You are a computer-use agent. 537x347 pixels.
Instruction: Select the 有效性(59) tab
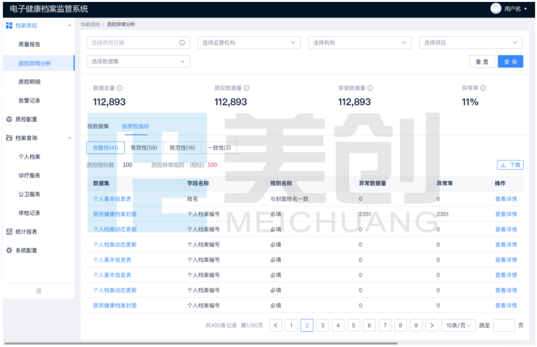coord(144,148)
